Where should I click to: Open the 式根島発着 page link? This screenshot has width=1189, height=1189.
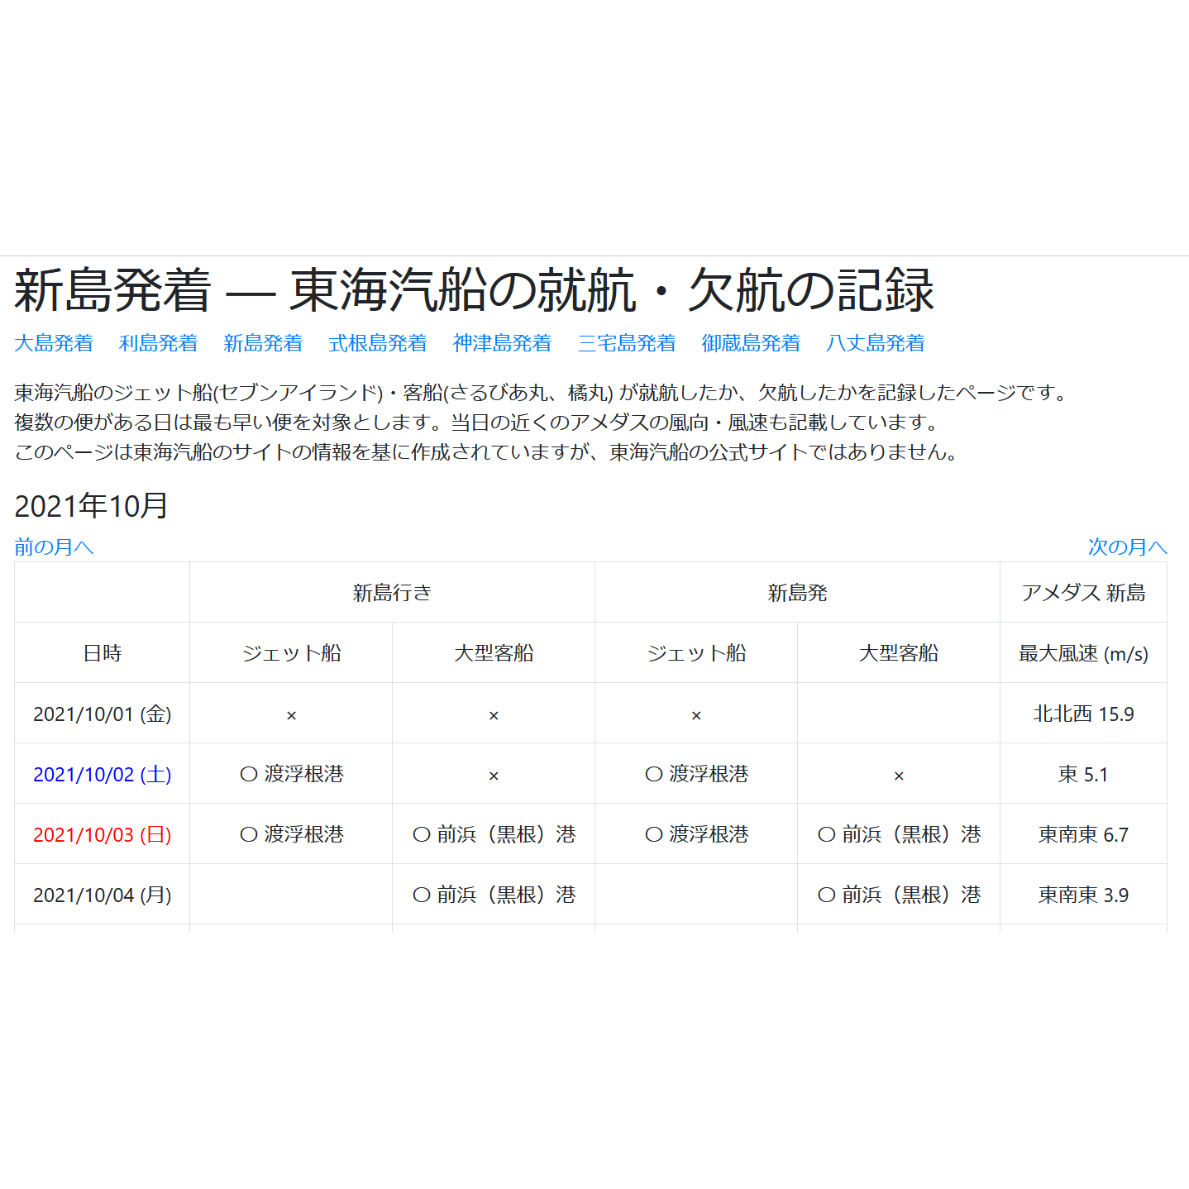click(x=376, y=343)
